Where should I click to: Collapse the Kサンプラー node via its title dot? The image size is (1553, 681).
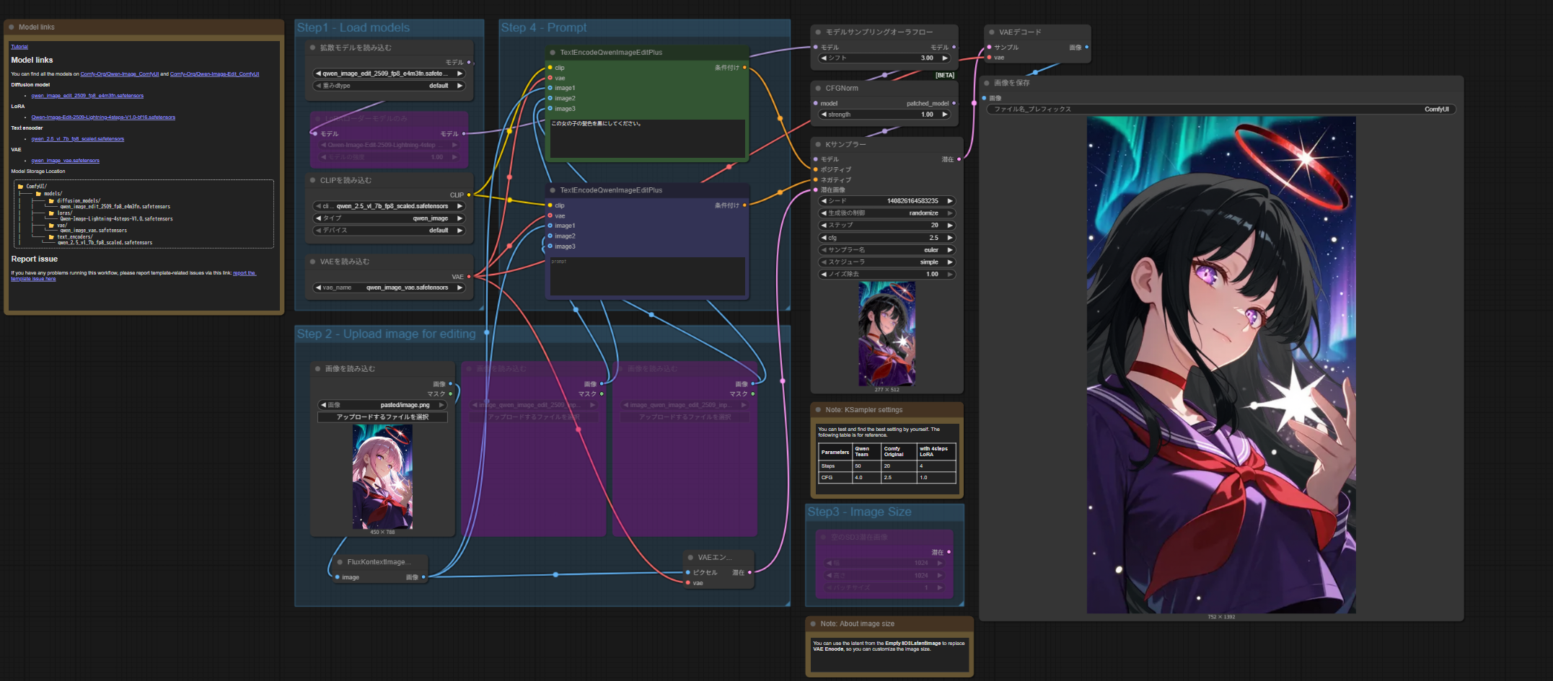coord(818,144)
